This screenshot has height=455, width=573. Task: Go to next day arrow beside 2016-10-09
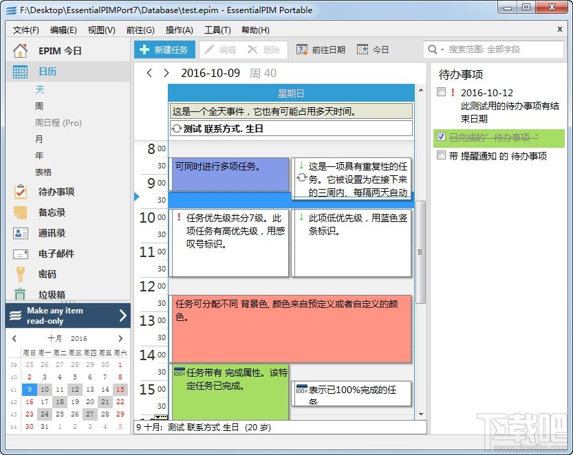tap(166, 73)
